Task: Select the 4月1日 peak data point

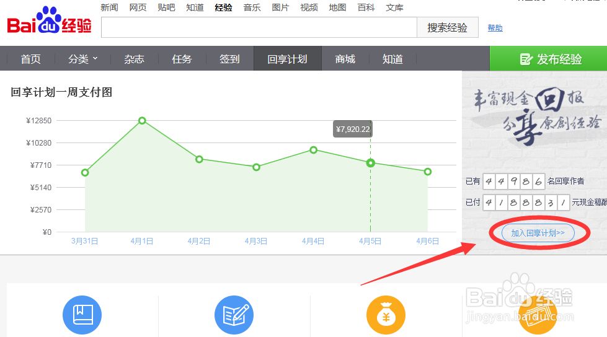Action: click(x=142, y=121)
